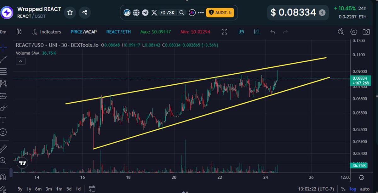Select the Text annotation tool
The width and height of the screenshot is (378, 193).
coord(3,120)
